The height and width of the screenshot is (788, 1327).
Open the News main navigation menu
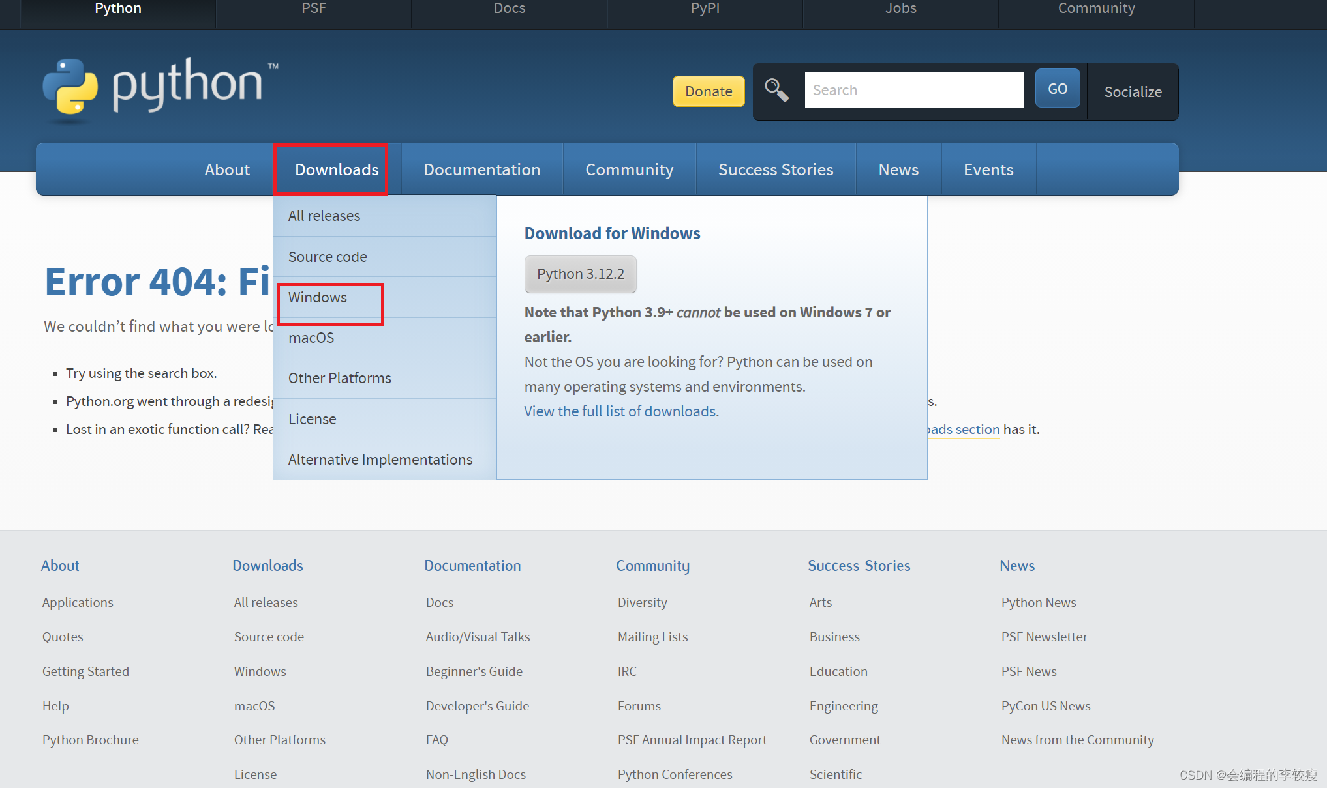pyautogui.click(x=898, y=169)
